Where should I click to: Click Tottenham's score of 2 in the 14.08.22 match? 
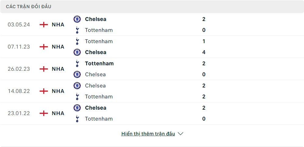coord(204,97)
